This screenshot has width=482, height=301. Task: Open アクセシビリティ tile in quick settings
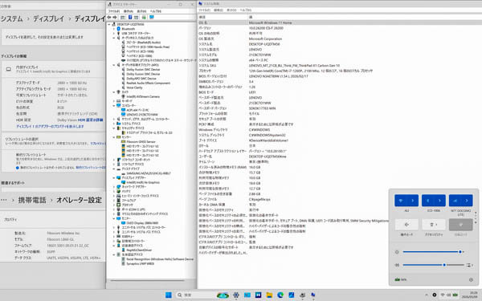click(434, 225)
